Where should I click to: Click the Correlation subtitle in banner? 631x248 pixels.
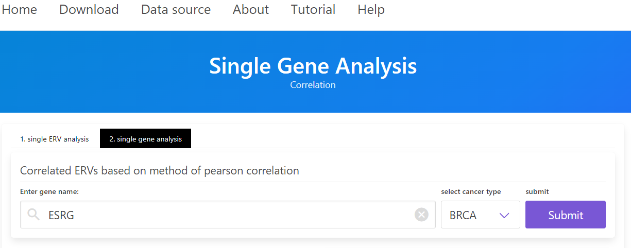(313, 85)
